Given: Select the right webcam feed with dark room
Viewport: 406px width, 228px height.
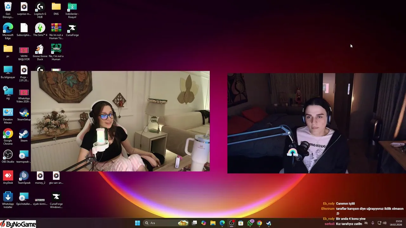Looking at the screenshot, I should [317, 123].
